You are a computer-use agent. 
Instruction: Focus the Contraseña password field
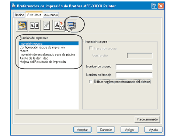pyautogui.click(x=140, y=55)
